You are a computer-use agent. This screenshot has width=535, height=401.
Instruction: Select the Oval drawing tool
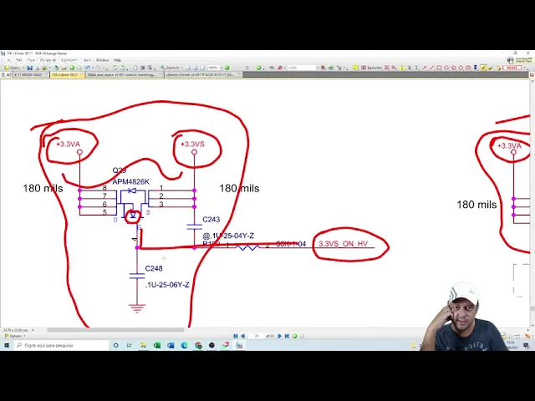[446, 68]
